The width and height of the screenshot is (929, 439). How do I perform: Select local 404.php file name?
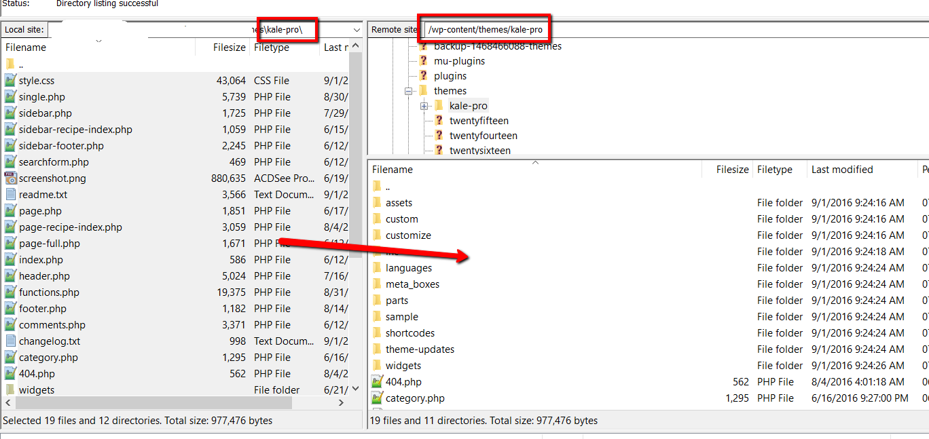point(37,374)
